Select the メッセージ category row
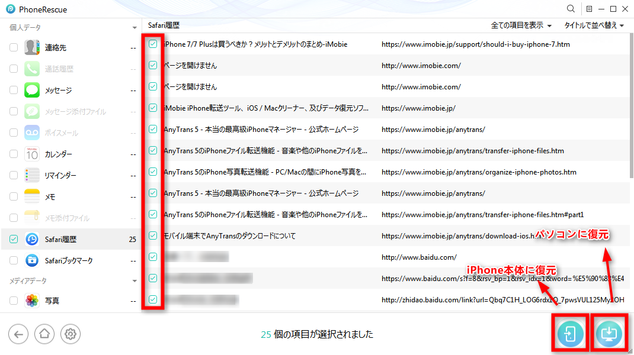 click(x=71, y=90)
